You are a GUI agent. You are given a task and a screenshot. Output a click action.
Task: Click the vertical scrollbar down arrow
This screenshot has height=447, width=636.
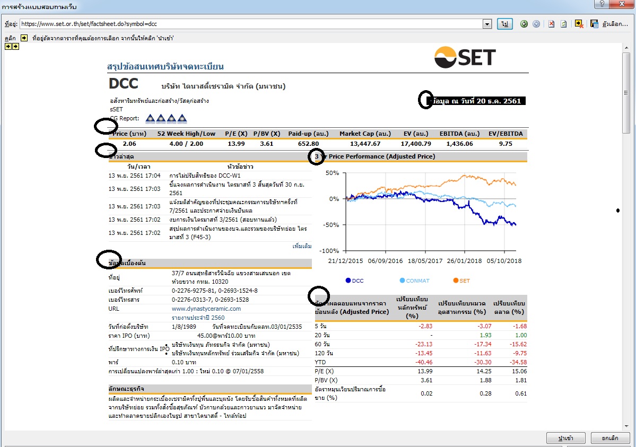click(x=626, y=426)
